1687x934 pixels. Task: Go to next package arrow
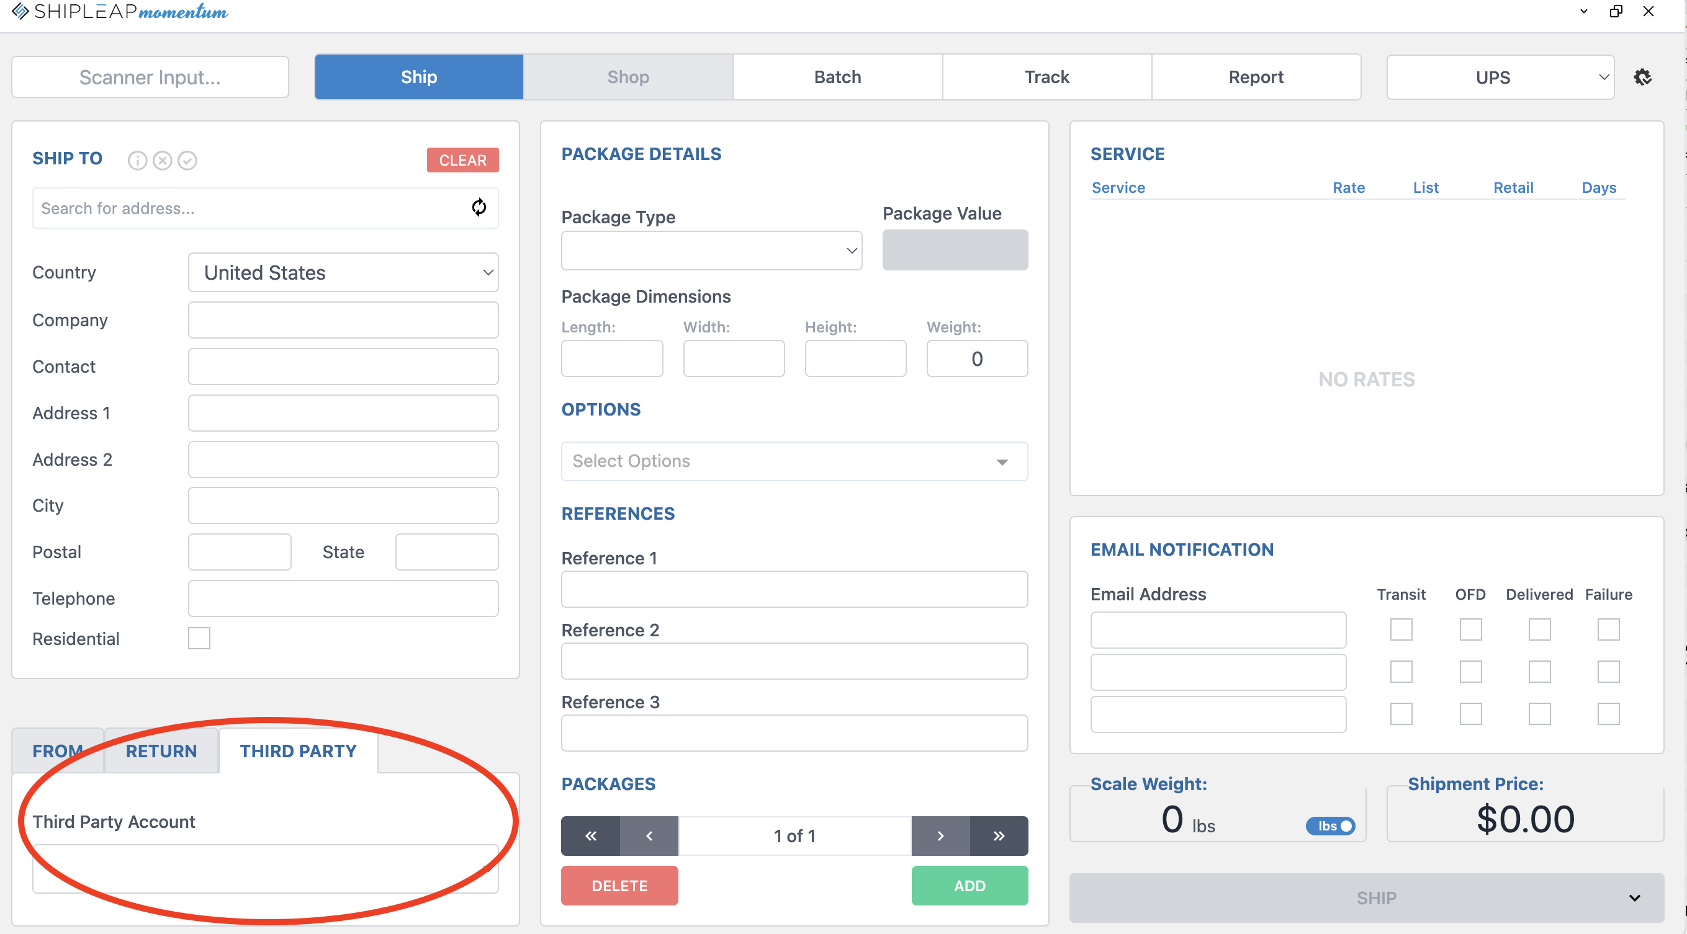[940, 836]
